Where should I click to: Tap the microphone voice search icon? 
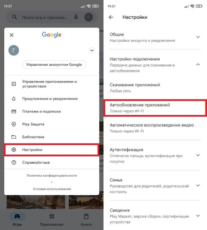point(76,17)
